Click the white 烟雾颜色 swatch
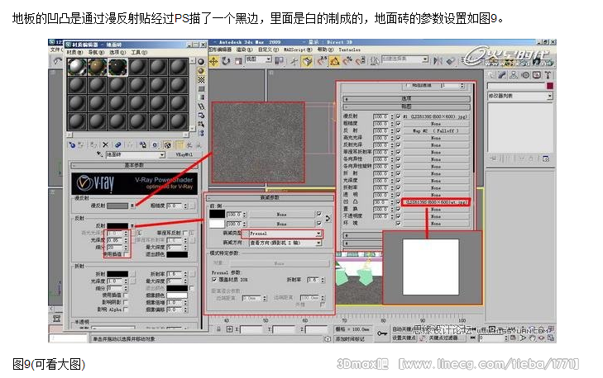 click(x=177, y=295)
